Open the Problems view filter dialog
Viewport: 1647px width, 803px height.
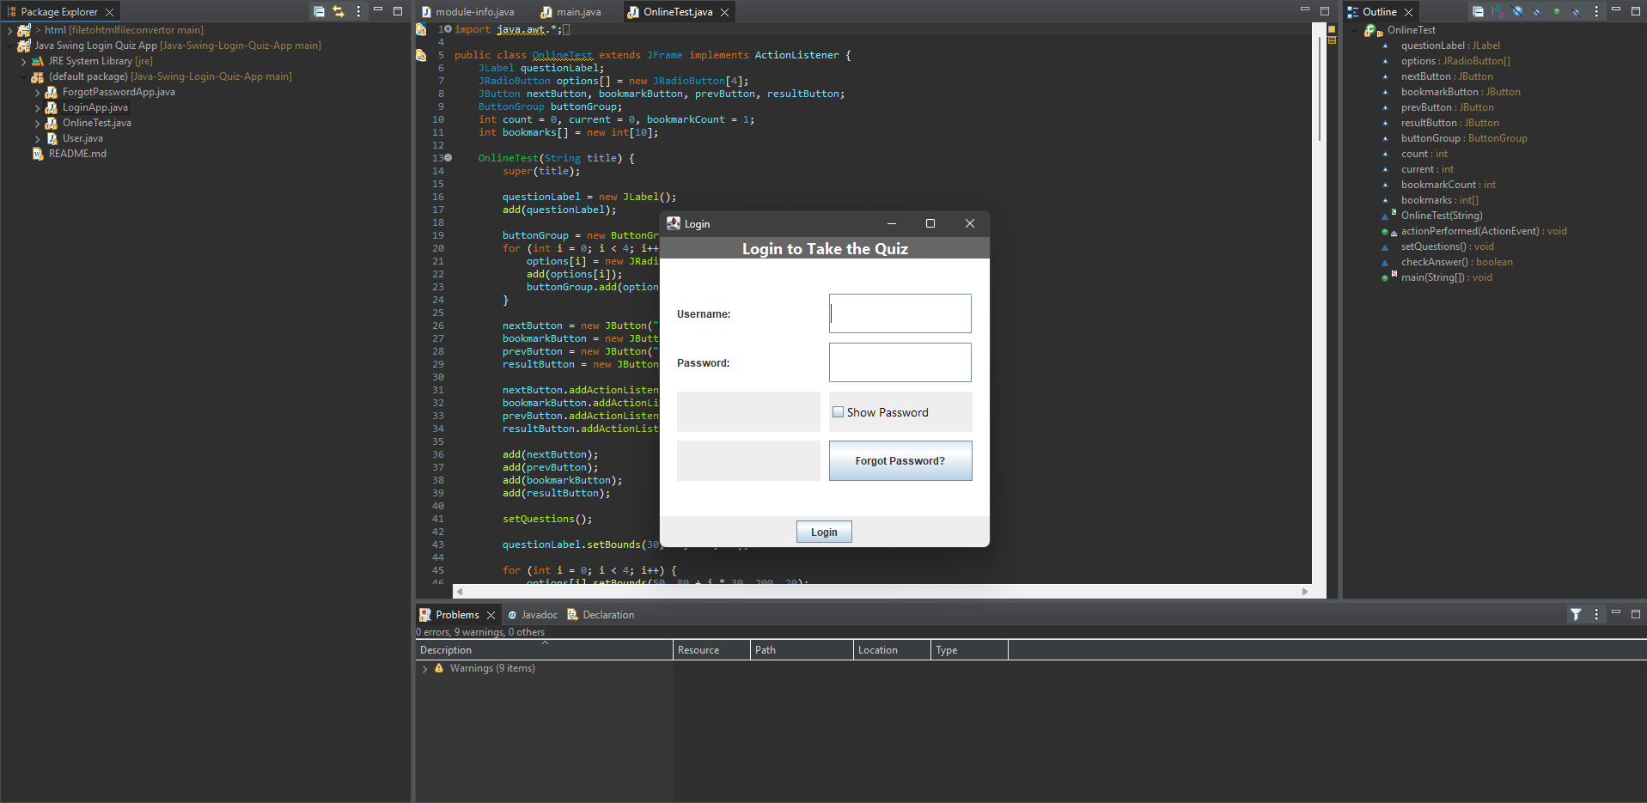pyautogui.click(x=1576, y=615)
